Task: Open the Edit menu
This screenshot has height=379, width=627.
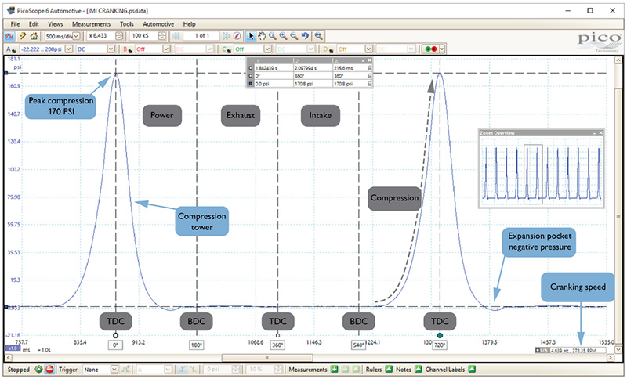Action: (x=34, y=24)
